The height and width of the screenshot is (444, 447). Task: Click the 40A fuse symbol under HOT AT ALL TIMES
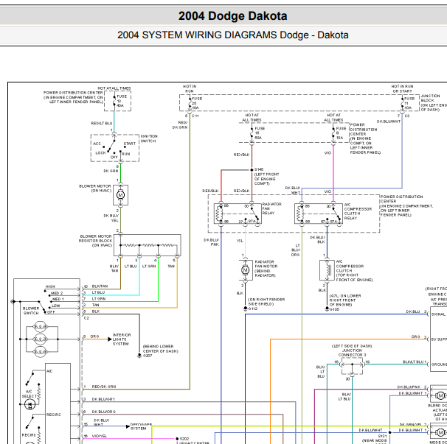pyautogui.click(x=114, y=101)
